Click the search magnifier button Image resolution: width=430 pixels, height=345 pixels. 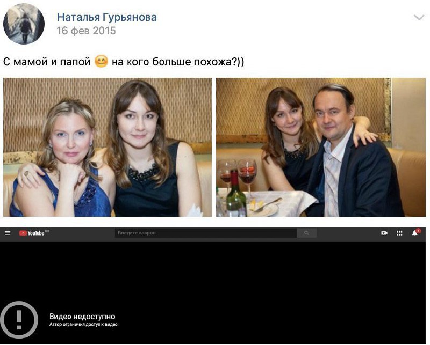306,233
